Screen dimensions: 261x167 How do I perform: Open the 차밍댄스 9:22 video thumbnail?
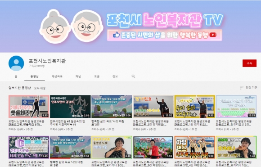(x=195, y=147)
